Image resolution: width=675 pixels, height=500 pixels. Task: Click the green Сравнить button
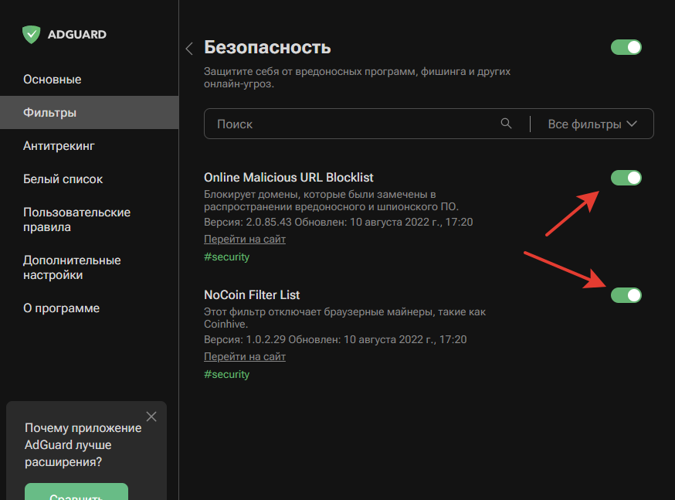(76, 491)
